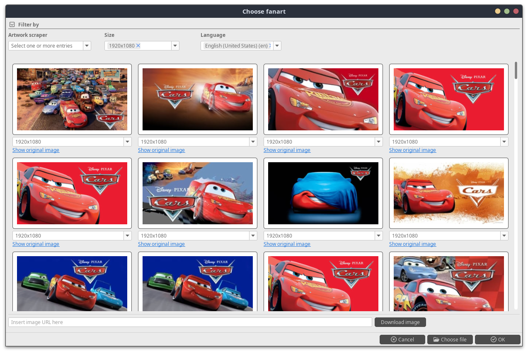Click the Choose file button

[x=450, y=339]
